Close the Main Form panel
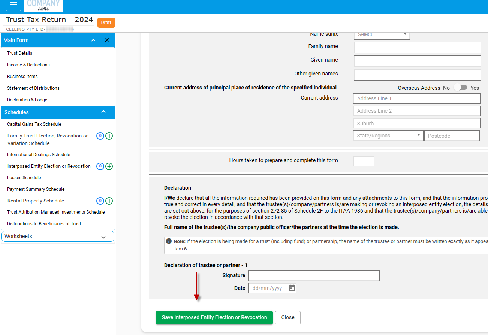This screenshot has width=488, height=335. pyautogui.click(x=107, y=40)
